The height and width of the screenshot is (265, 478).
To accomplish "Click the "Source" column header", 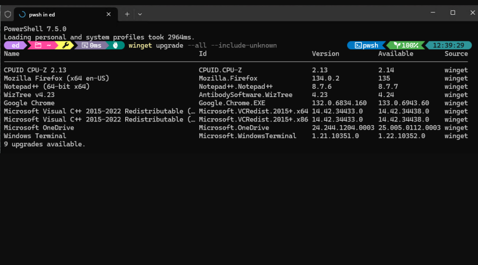I will pyautogui.click(x=456, y=54).
